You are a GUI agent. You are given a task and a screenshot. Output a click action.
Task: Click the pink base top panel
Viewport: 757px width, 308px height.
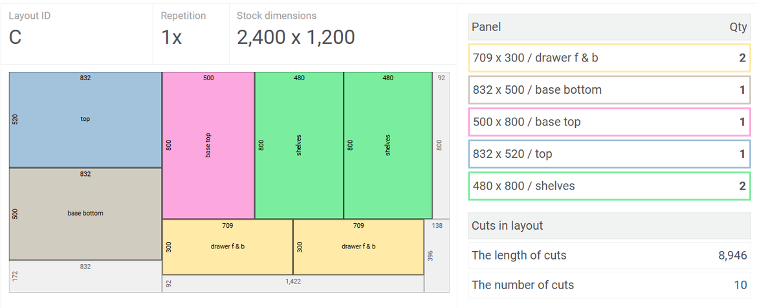(208, 146)
